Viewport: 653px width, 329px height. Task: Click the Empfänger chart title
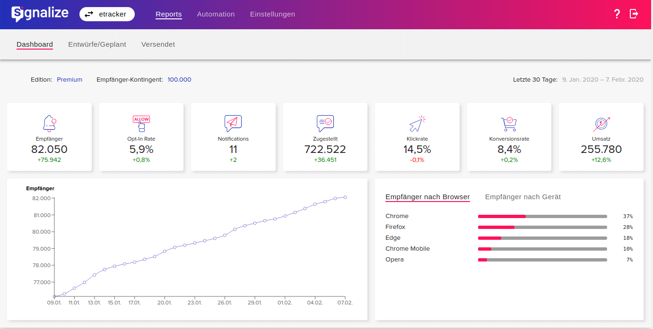[x=40, y=188]
